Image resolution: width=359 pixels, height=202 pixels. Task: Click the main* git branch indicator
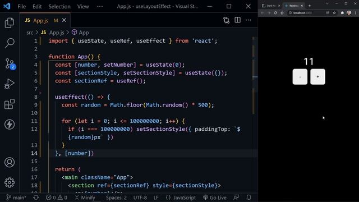pos(16,198)
